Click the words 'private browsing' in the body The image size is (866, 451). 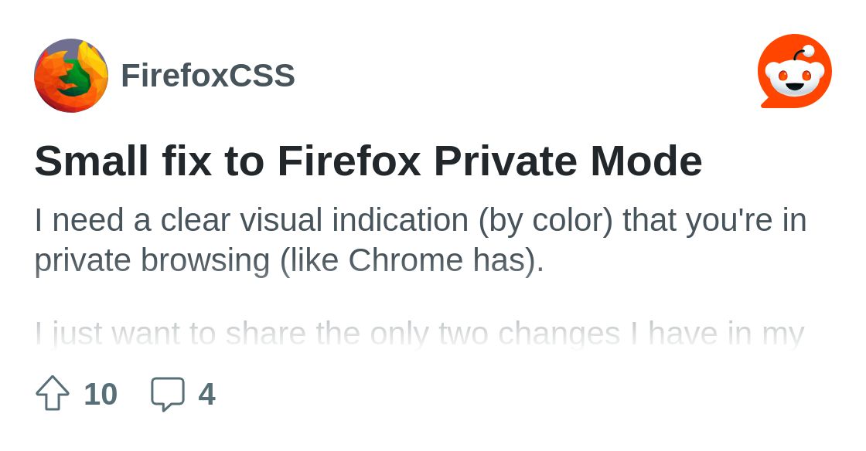[x=152, y=260]
